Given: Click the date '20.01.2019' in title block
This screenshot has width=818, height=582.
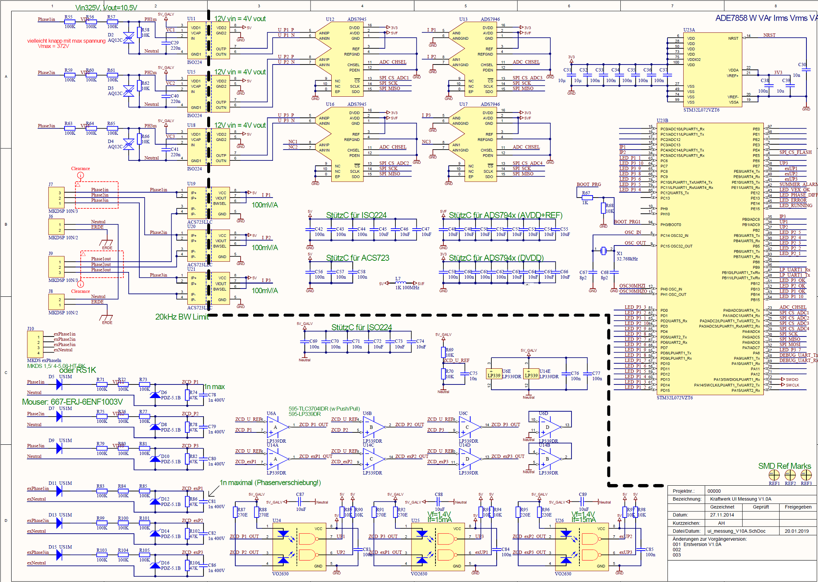Looking at the screenshot, I should pyautogui.click(x=796, y=531).
